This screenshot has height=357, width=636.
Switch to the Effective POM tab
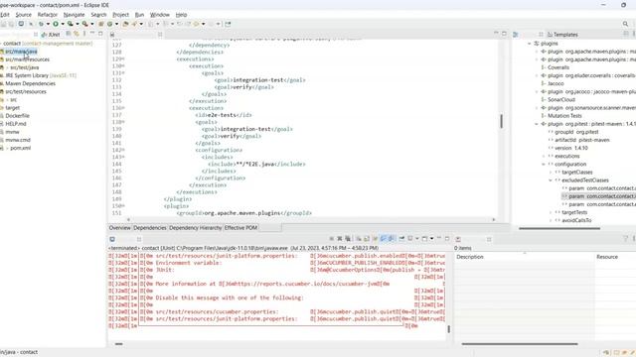tap(240, 228)
